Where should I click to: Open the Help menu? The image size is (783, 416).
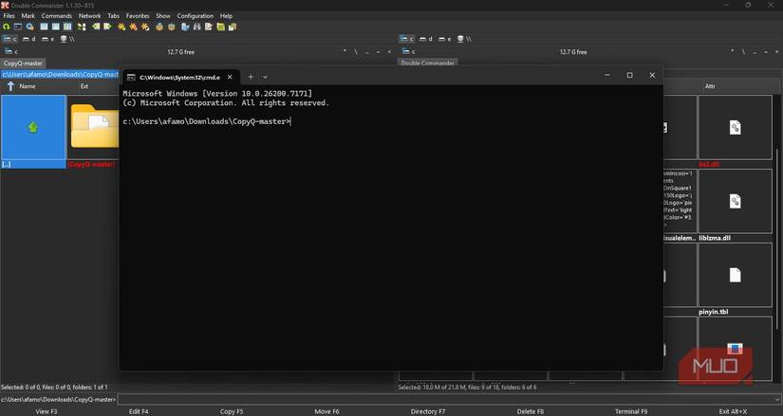[x=226, y=16]
